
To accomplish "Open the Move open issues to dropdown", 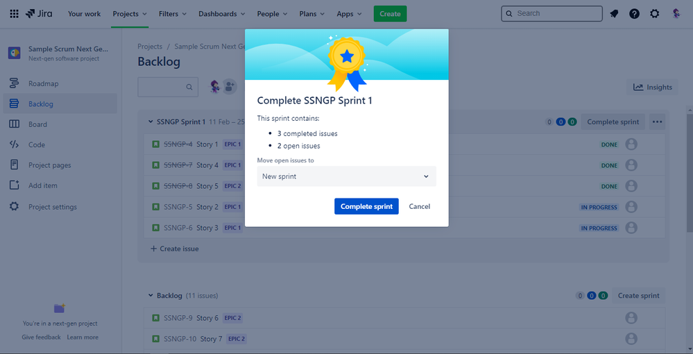I will 347,176.
